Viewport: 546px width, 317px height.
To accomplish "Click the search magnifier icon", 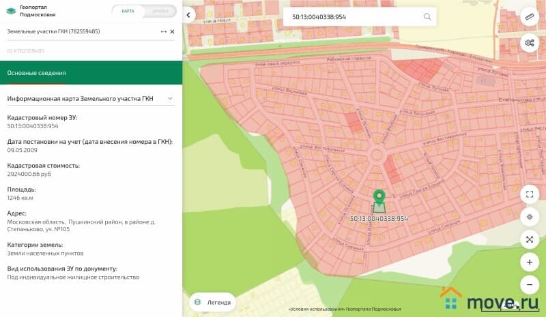I will (427, 16).
